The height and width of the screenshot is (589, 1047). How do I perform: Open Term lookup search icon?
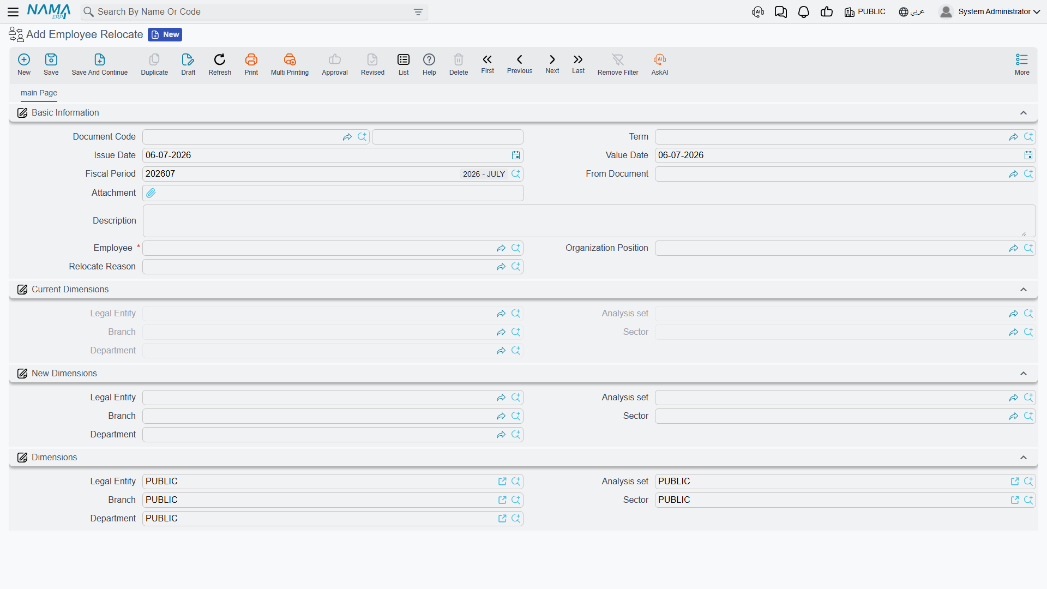pos(1028,137)
